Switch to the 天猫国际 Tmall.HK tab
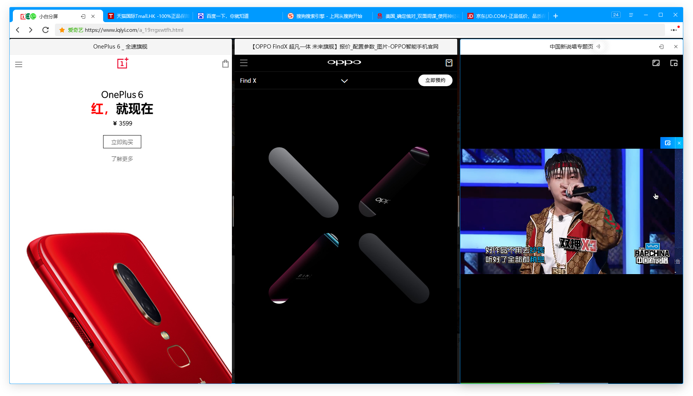693x396 pixels. [x=148, y=16]
